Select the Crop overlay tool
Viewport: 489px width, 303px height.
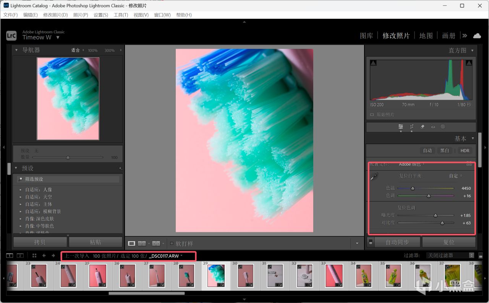point(412,127)
